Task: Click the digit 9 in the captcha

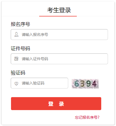Action: tap(88, 84)
